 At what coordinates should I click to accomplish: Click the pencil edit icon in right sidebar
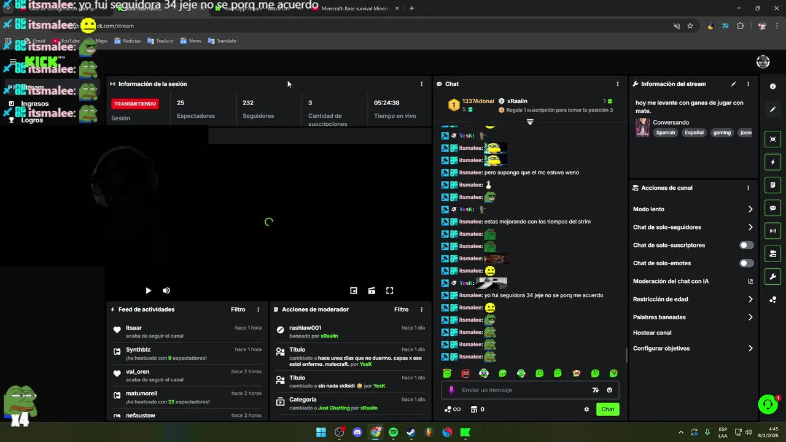coord(773,109)
